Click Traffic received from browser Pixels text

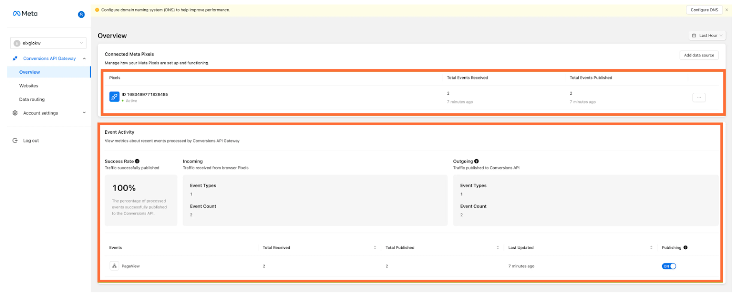pyautogui.click(x=216, y=168)
